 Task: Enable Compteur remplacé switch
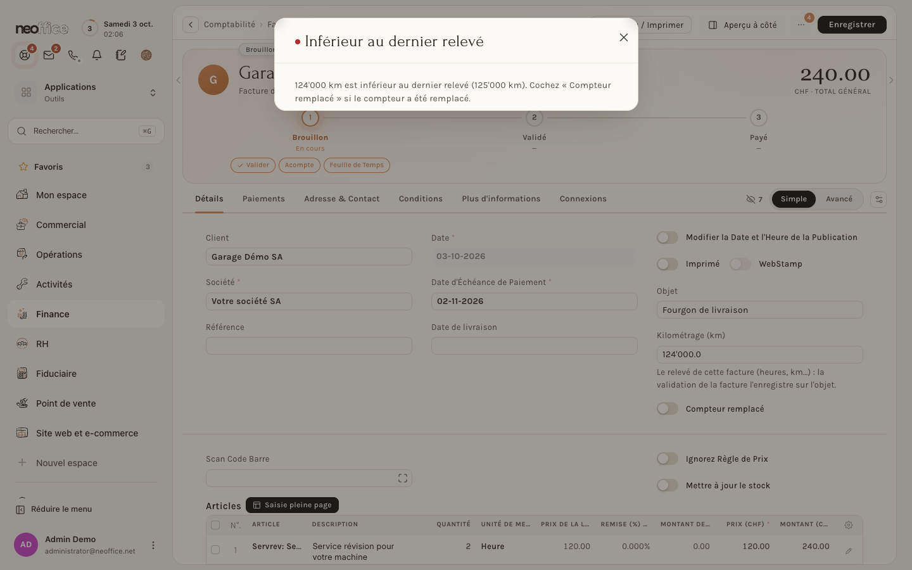click(x=668, y=409)
